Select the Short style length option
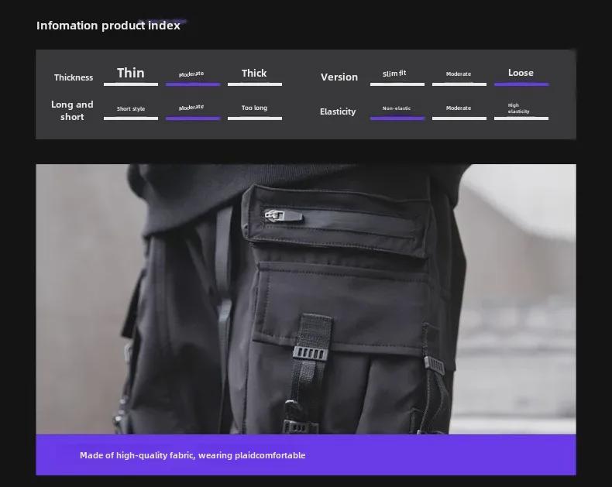This screenshot has height=487, width=612. click(130, 109)
